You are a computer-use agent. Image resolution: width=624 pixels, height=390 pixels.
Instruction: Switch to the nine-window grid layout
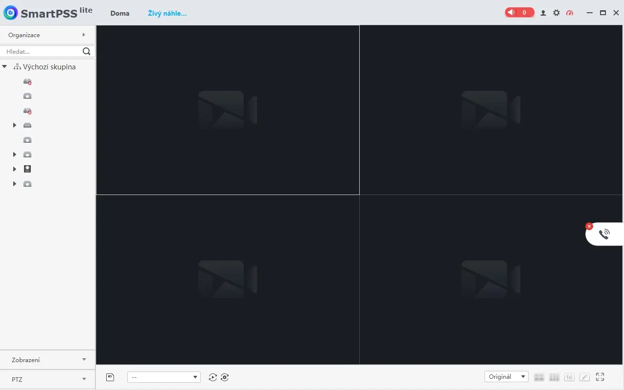point(554,377)
